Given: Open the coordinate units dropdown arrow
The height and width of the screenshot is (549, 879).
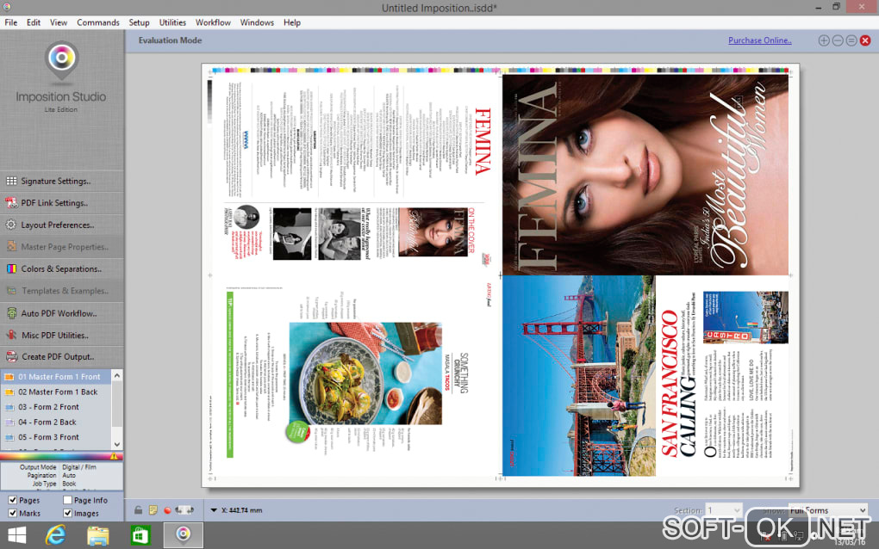Looking at the screenshot, I should 214,510.
